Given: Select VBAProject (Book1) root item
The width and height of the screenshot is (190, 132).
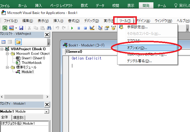Looking at the screenshot, I should pyautogui.click(x=28, y=49).
